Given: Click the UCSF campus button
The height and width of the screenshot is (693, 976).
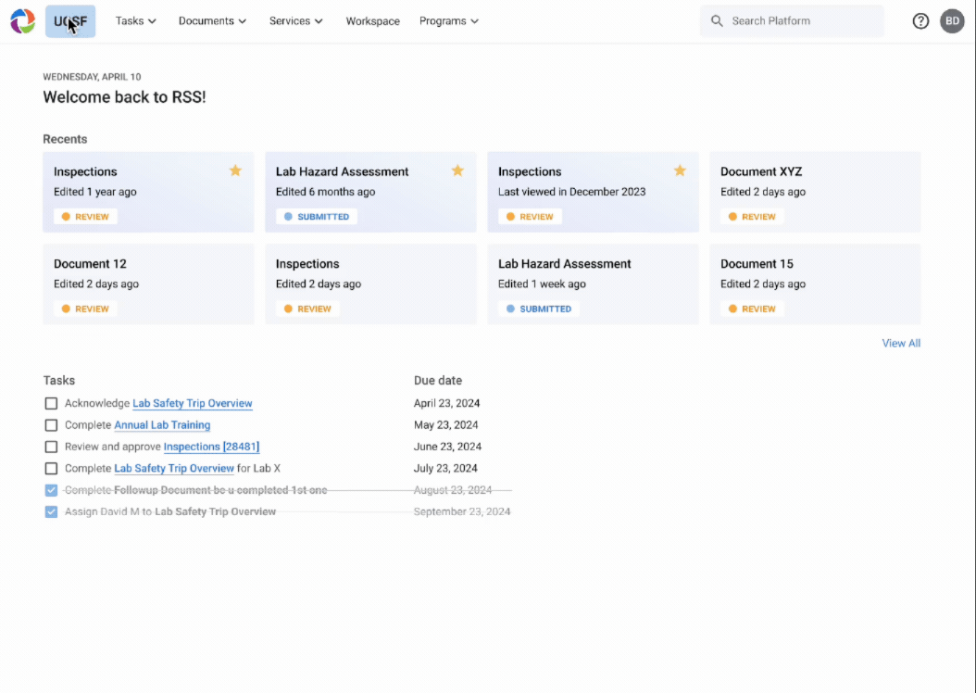Looking at the screenshot, I should (x=70, y=21).
